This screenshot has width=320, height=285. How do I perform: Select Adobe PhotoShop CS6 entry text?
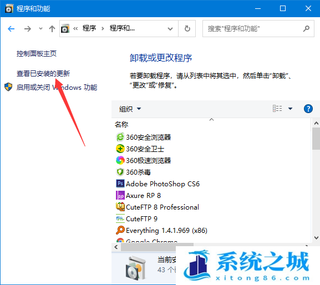[x=162, y=184]
